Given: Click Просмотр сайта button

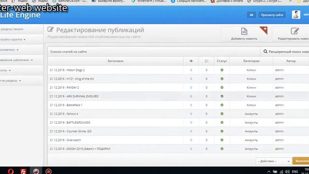Looking at the screenshot, I should click(x=272, y=15).
